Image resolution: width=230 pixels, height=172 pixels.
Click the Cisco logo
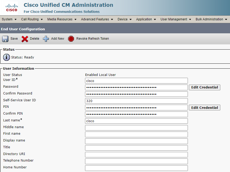coord(12,8)
